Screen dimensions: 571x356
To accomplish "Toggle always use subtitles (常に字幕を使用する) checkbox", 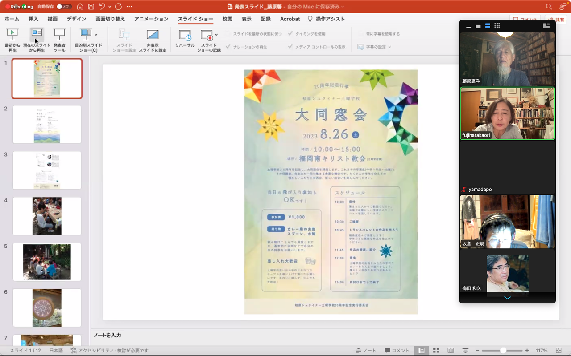I will pos(360,34).
